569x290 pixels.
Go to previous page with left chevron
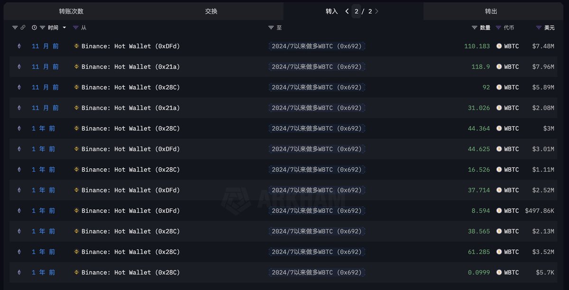[x=347, y=11]
